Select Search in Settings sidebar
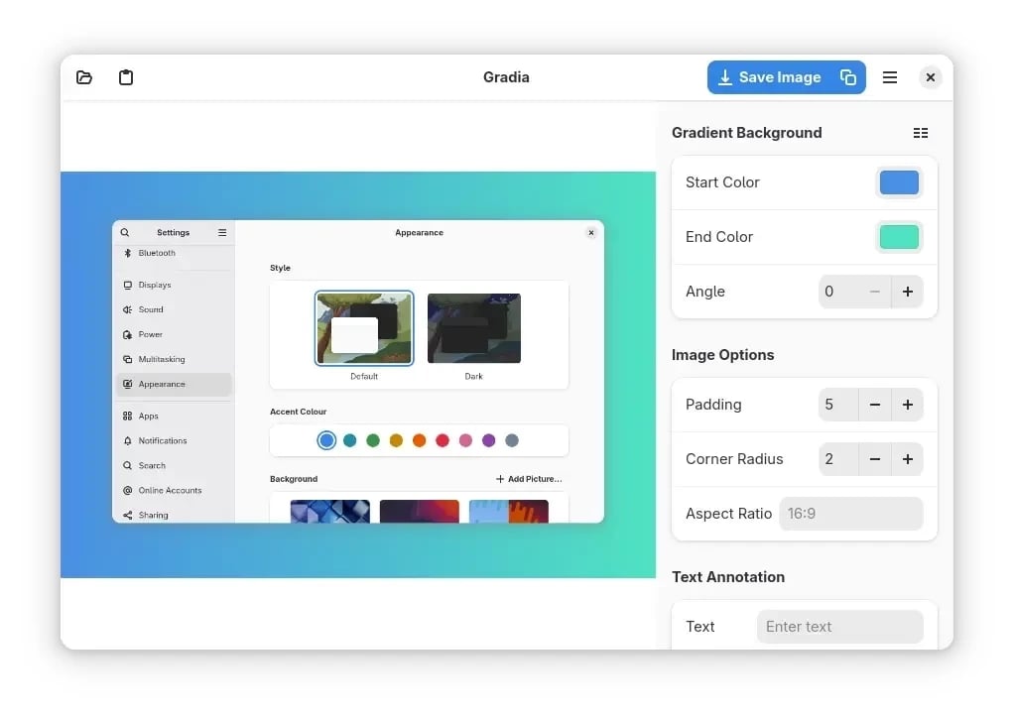The image size is (1014, 716). point(174,466)
